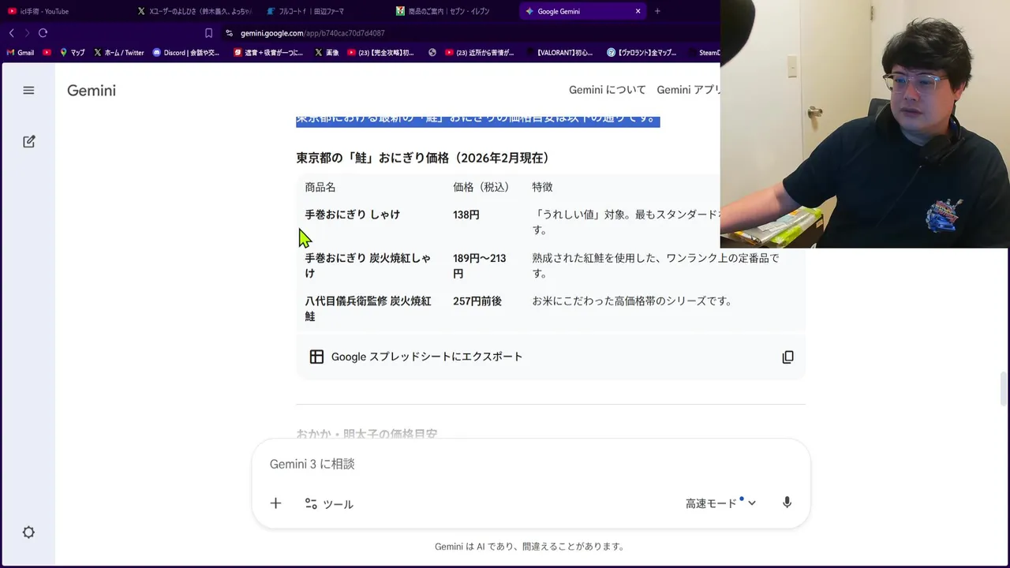The image size is (1010, 568).
Task: Open the Steam bookmark
Action: click(703, 53)
